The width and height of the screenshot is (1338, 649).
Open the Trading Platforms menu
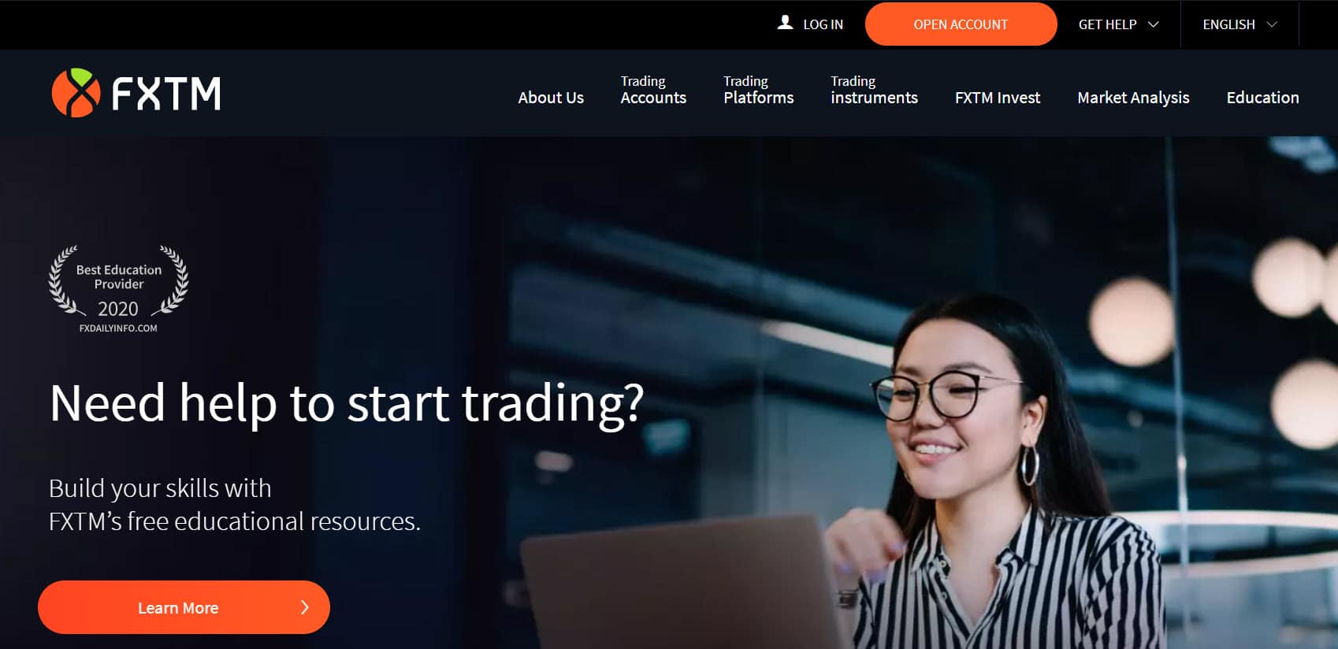tap(758, 90)
